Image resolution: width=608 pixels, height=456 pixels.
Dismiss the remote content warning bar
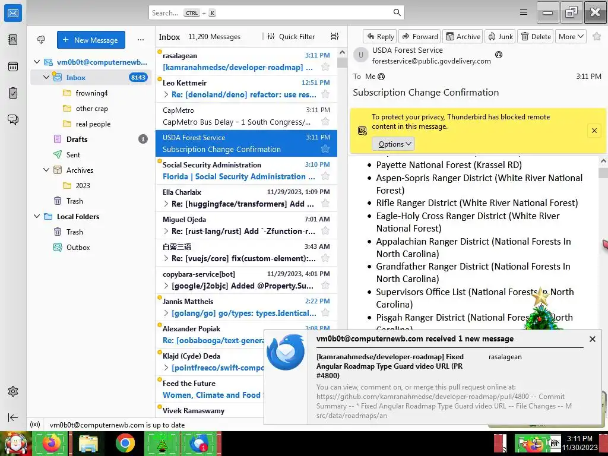(x=594, y=131)
